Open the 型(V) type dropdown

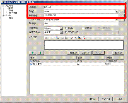(x=117, y=11)
